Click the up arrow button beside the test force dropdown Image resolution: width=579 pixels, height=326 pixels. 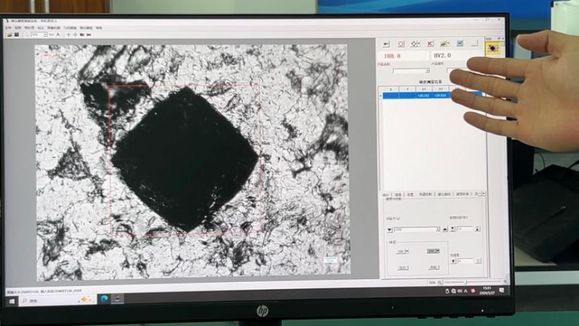tap(445, 229)
